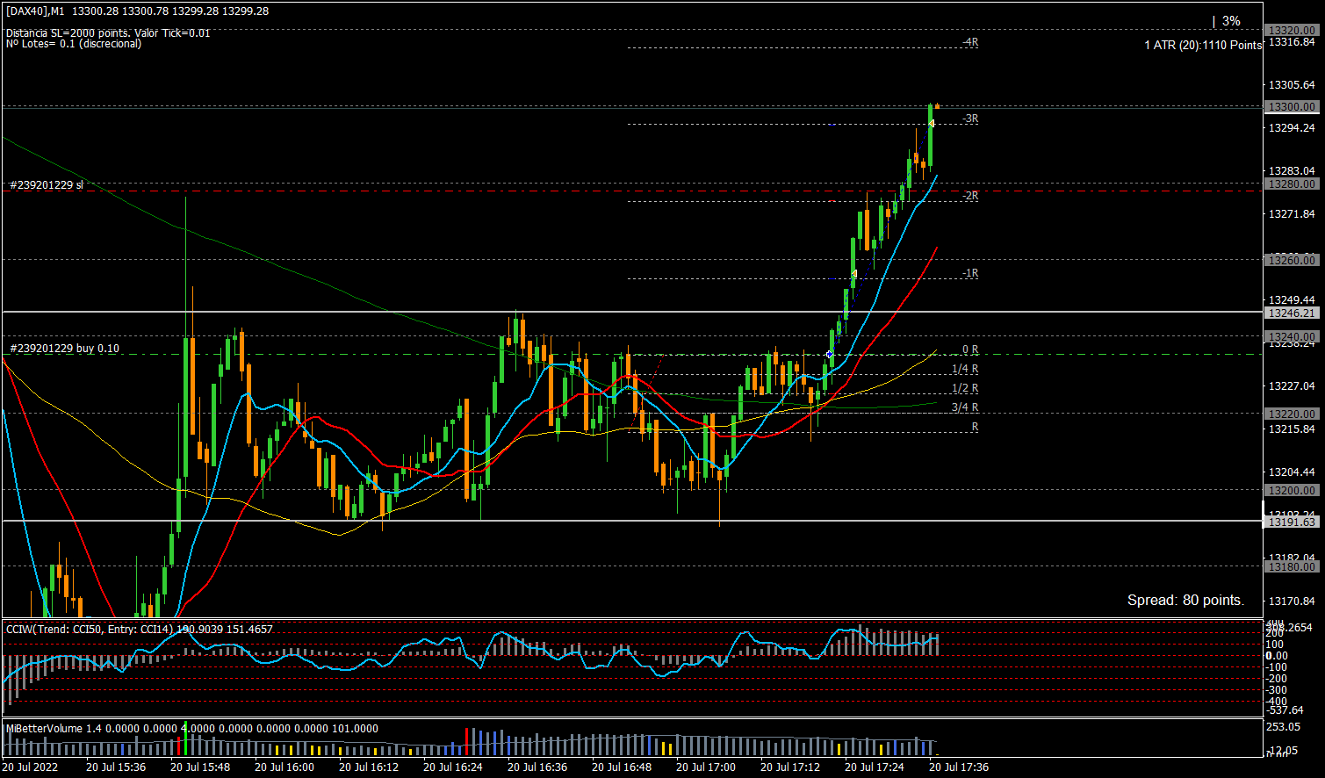The image size is (1325, 778).
Task: Click the 253.05 volume scale value
Action: coord(1285,728)
